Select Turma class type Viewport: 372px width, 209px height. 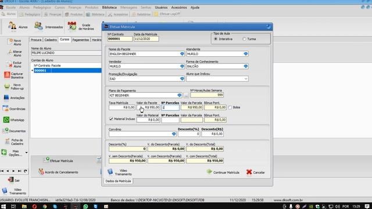coord(244,39)
